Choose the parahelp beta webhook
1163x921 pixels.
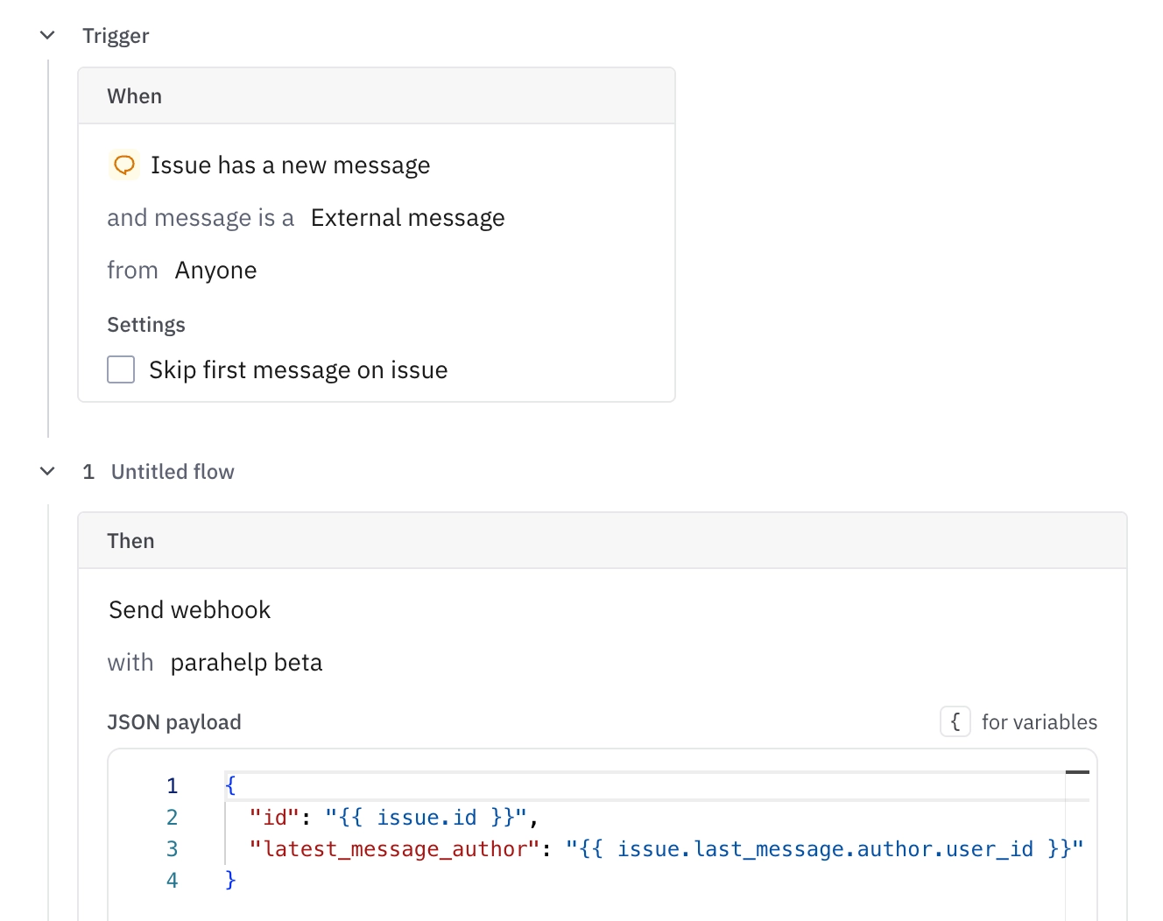tap(246, 662)
